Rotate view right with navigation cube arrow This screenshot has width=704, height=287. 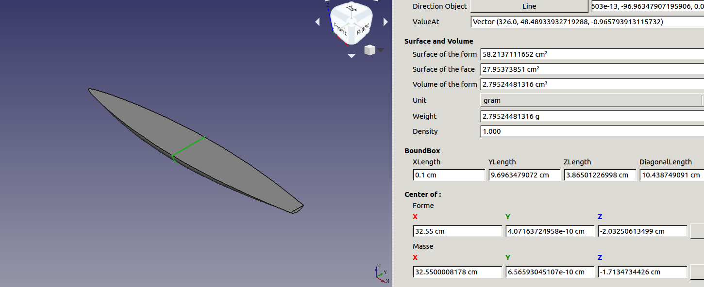click(386, 22)
